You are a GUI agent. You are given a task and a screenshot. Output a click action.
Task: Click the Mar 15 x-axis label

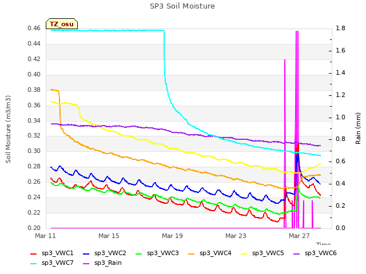[x=109, y=236]
